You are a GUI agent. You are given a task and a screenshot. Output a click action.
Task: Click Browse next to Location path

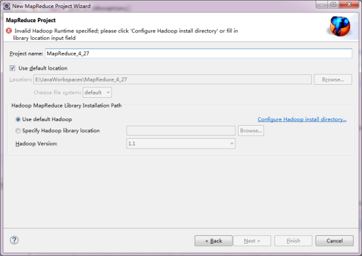[x=333, y=79]
